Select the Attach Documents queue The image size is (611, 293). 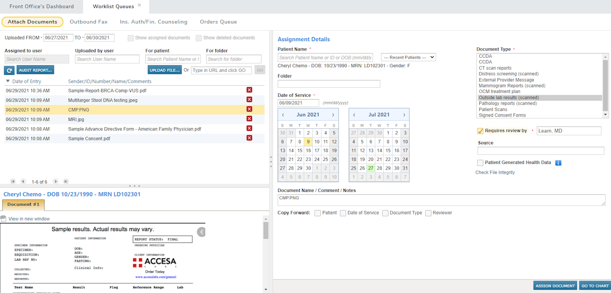[x=32, y=22]
